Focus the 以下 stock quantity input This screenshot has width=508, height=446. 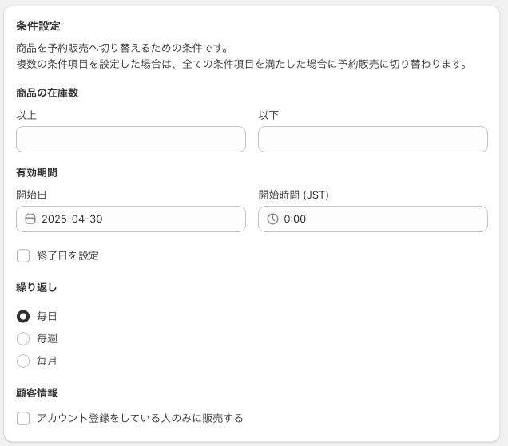373,139
